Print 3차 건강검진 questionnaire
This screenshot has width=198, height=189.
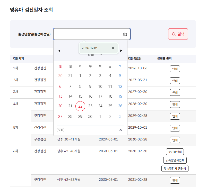(x=175, y=92)
